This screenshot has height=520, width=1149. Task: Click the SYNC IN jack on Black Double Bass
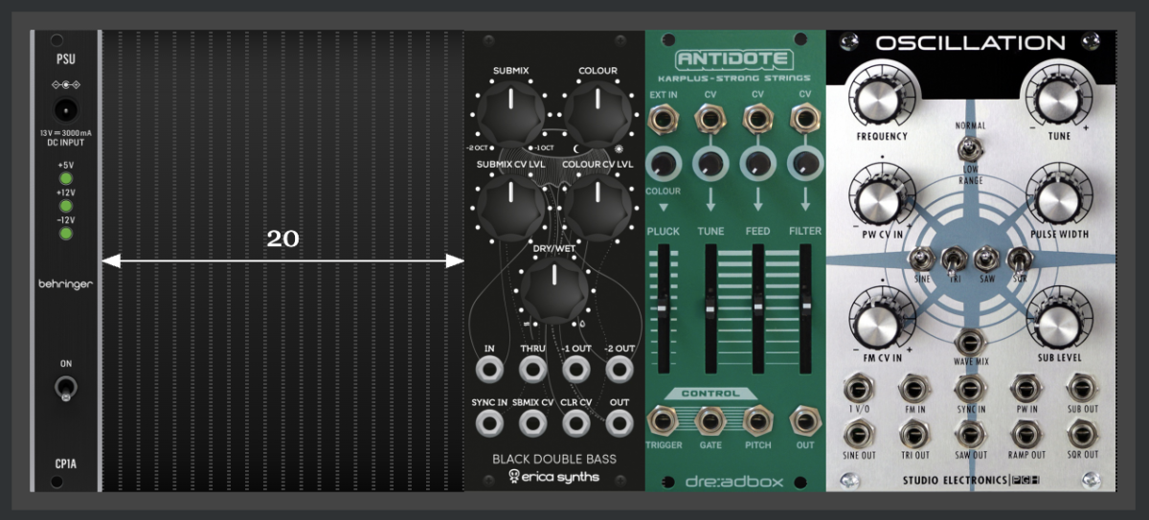pos(490,421)
